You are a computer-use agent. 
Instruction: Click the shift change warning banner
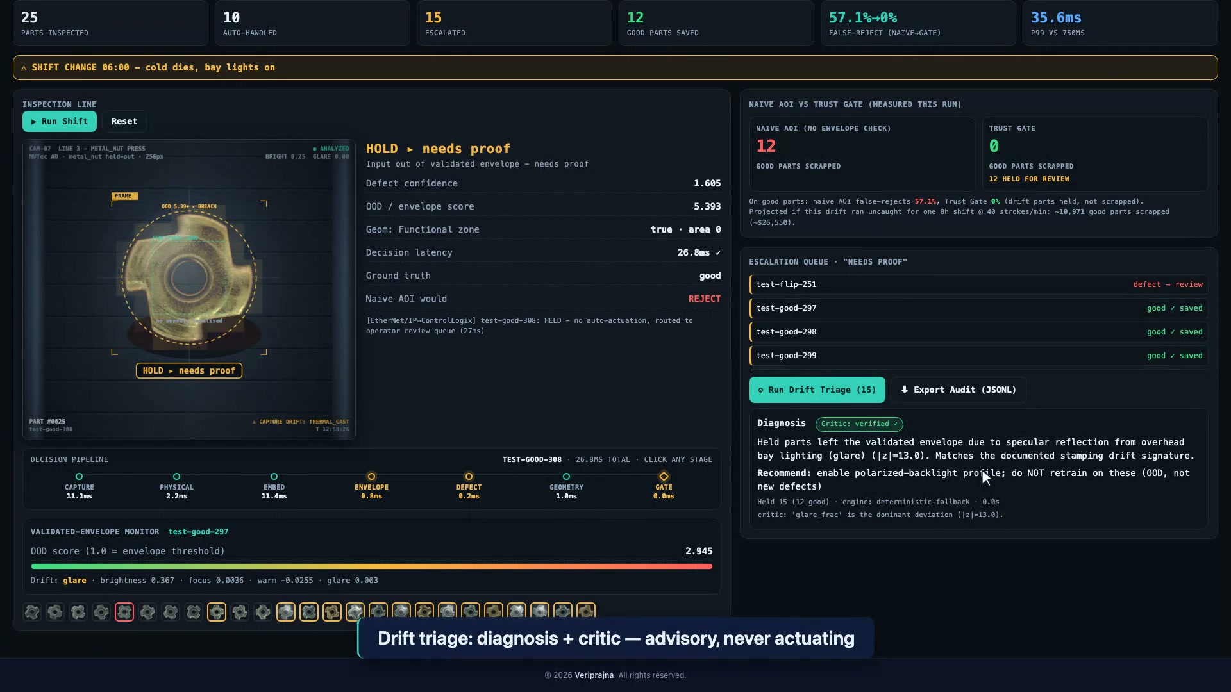[615, 67]
